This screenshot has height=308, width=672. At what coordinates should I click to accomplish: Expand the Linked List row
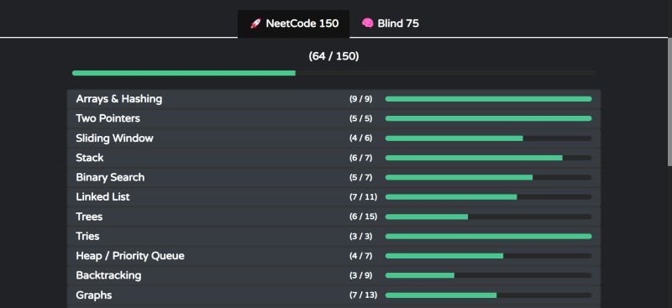point(333,197)
